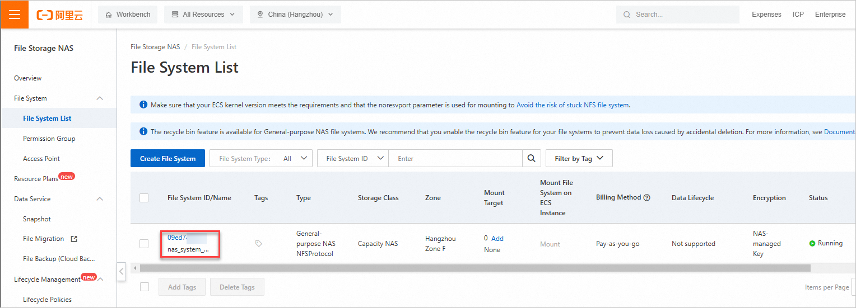Click the top Search input field
856x308 pixels.
(x=678, y=15)
